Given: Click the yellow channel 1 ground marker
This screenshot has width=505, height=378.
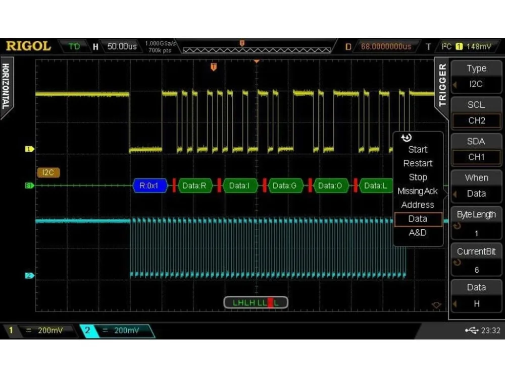Looking at the screenshot, I should (29, 149).
